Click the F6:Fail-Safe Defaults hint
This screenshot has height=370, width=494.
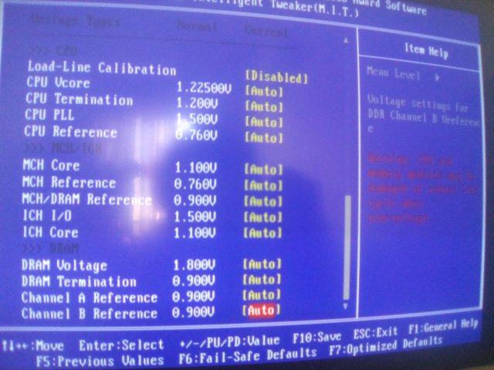click(247, 356)
